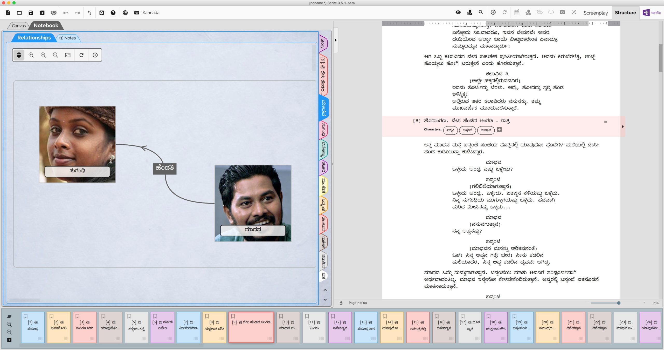Add a character to scene 9
This screenshot has height=350, width=664.
click(x=499, y=129)
